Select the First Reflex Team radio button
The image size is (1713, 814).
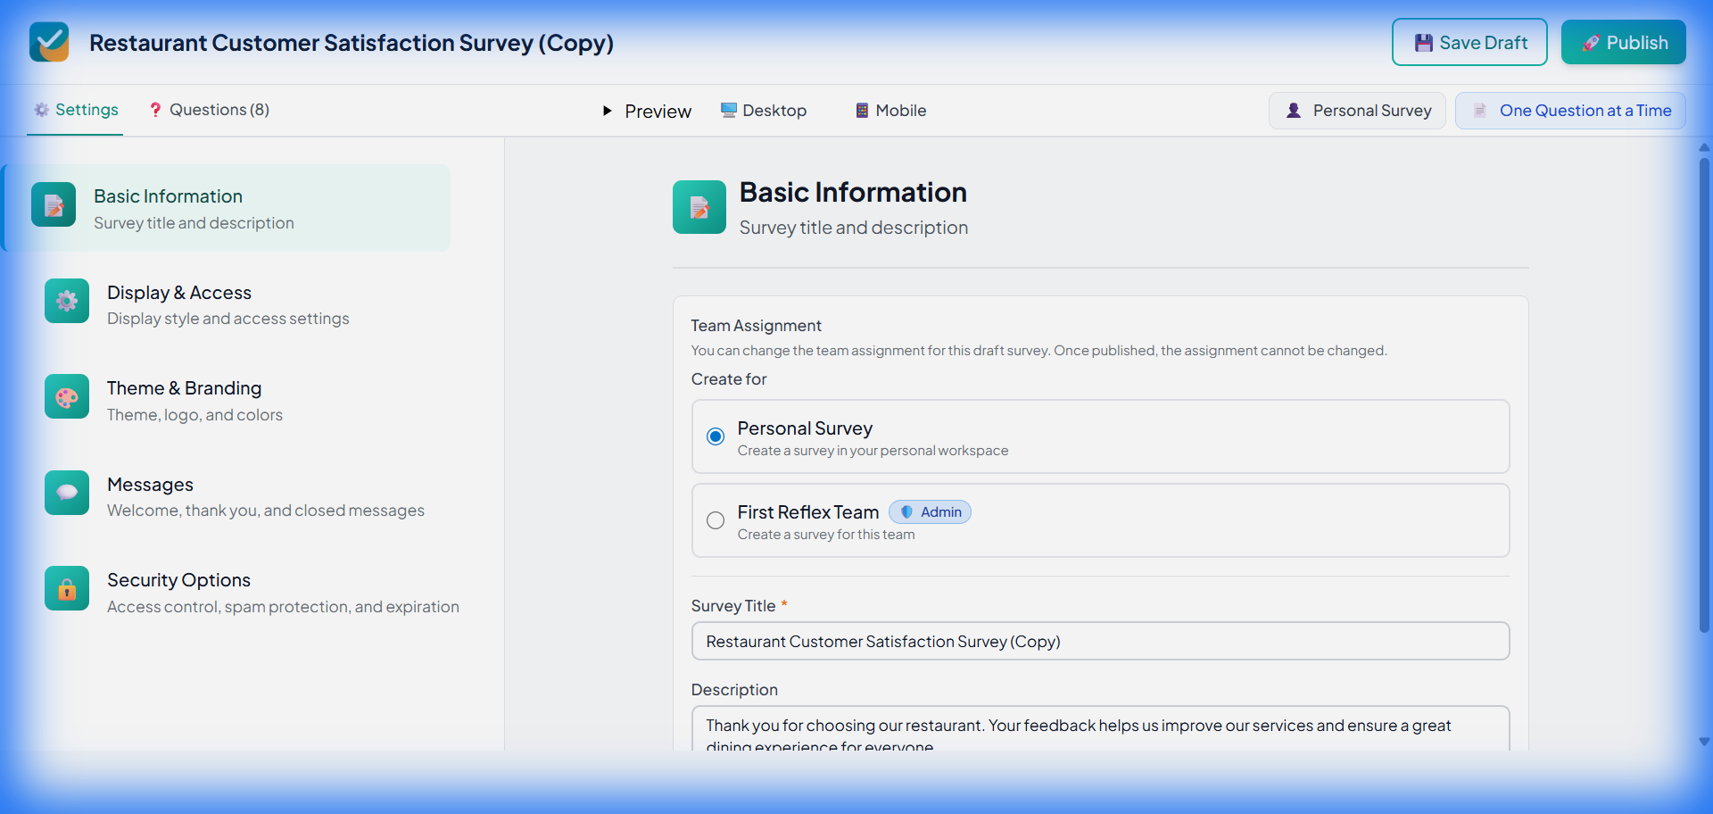[715, 520]
